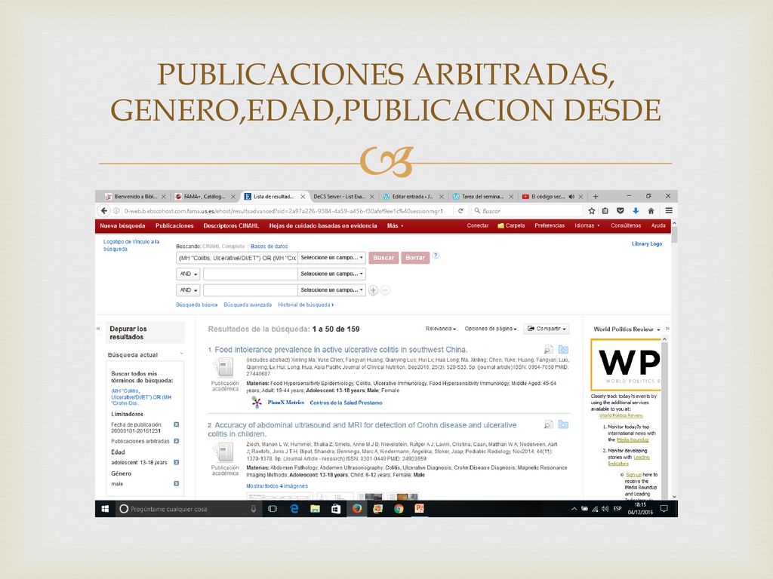Add a search row with the plus icon
Image resolution: width=773 pixels, height=579 pixels.
tap(373, 290)
